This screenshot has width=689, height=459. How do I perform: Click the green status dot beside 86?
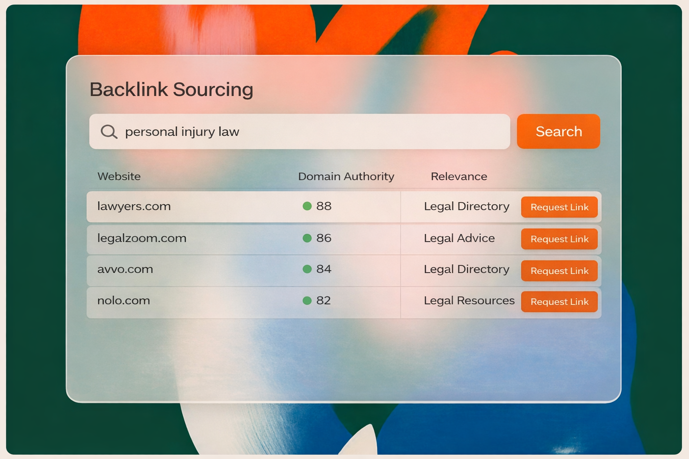pos(307,238)
